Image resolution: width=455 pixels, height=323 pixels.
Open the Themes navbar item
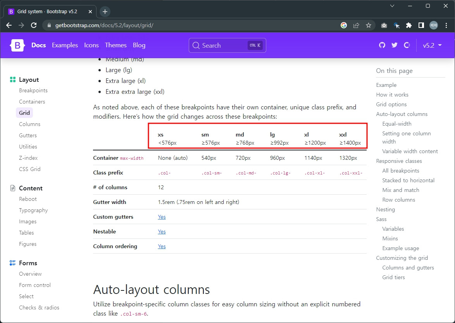click(116, 45)
